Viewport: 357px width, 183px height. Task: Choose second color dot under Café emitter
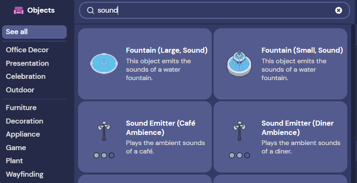tap(104, 156)
